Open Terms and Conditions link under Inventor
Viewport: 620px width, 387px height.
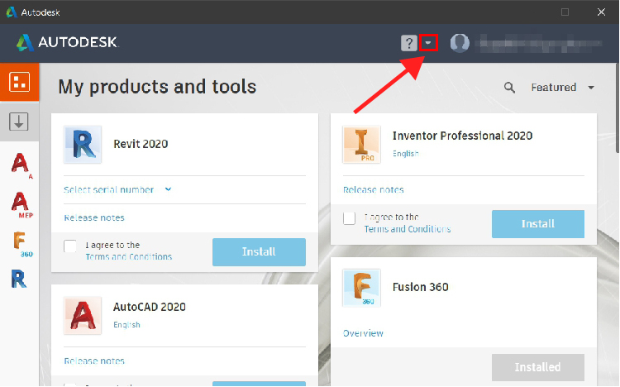tap(408, 229)
